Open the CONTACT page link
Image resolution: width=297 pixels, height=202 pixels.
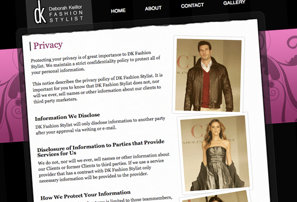click(x=192, y=6)
